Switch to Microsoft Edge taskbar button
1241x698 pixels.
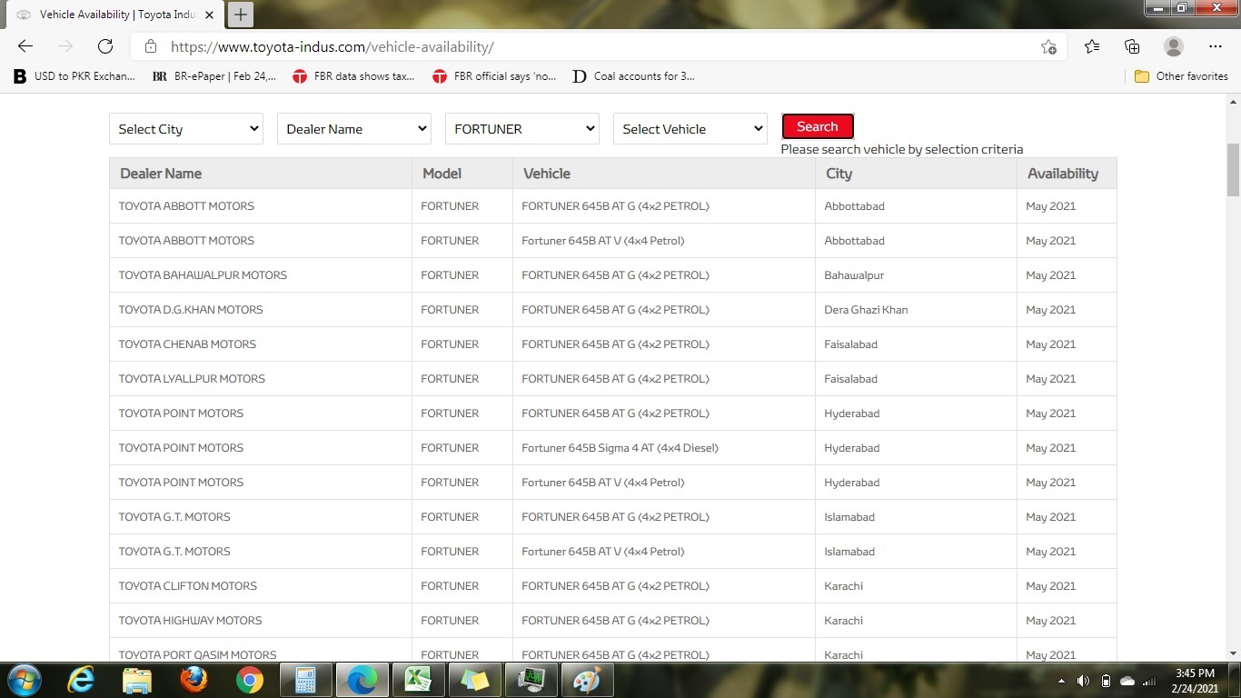pyautogui.click(x=362, y=680)
